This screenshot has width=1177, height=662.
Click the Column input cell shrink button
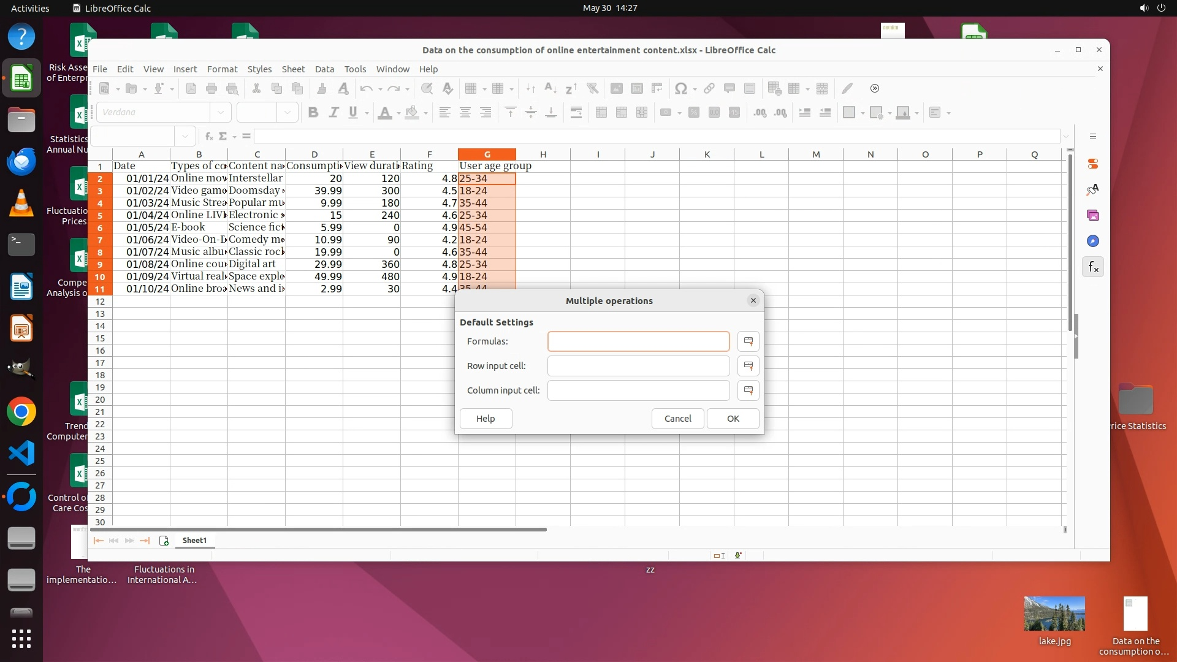pos(748,390)
